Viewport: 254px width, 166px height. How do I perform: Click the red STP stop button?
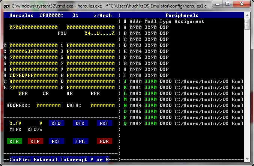(35, 141)
